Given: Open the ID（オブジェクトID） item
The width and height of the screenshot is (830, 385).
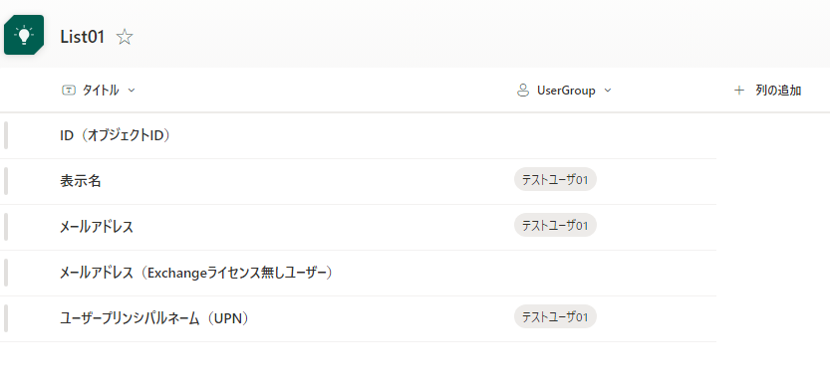Looking at the screenshot, I should pos(116,136).
